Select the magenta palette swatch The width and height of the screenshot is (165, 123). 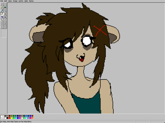20,118
